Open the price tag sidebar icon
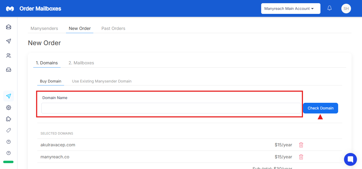The height and width of the screenshot is (169, 362). point(9,130)
